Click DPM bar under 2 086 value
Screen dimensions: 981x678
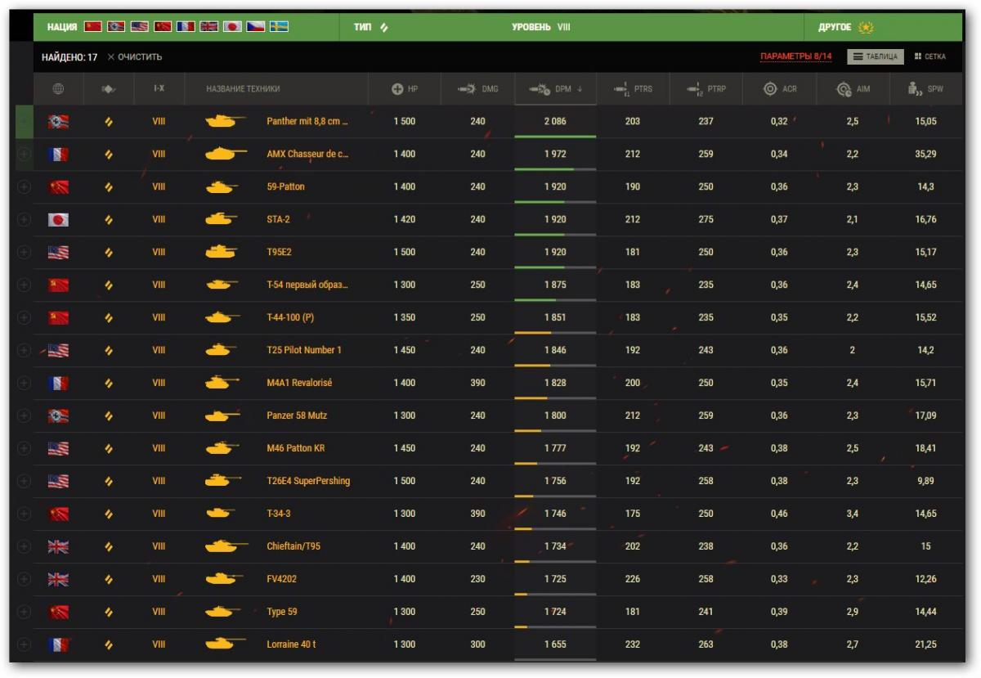(555, 136)
